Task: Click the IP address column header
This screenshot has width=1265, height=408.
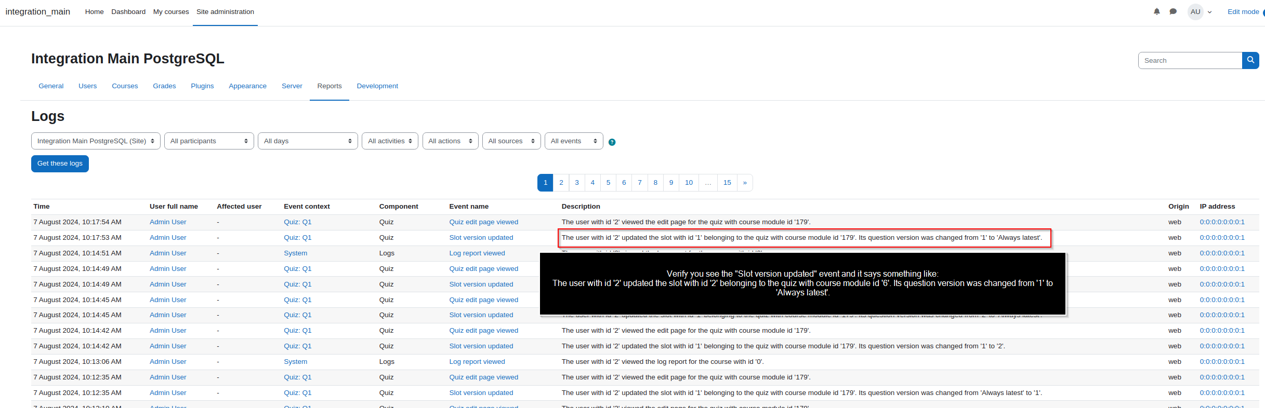Action: 1217,207
